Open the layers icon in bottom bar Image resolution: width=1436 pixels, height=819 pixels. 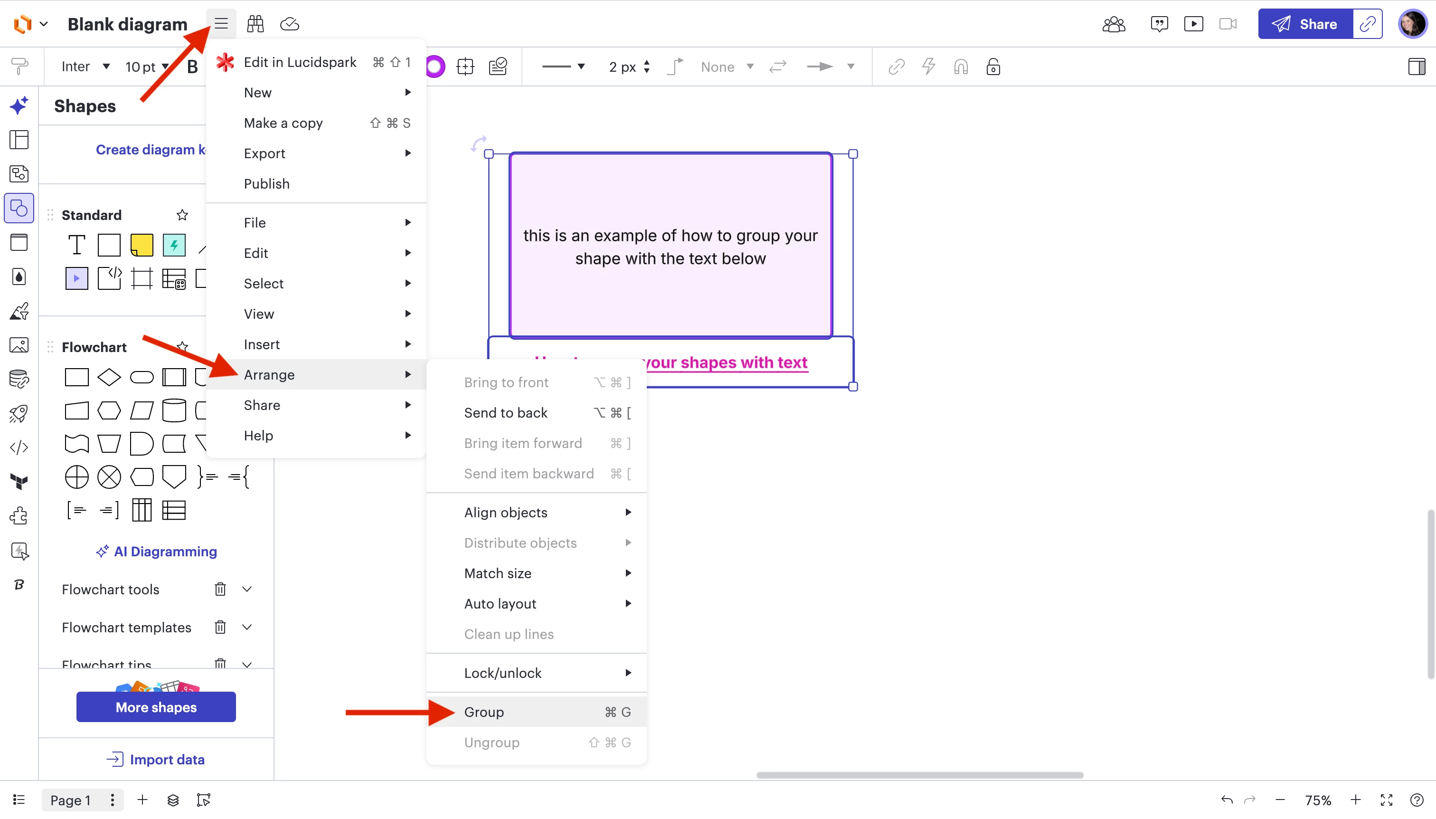173,800
